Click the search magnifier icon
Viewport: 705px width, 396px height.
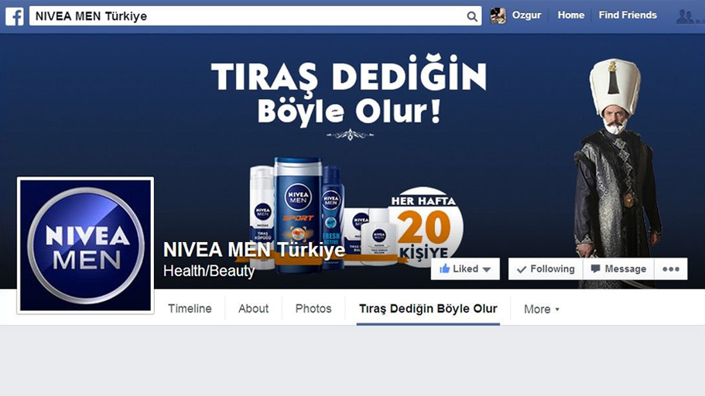pos(471,17)
